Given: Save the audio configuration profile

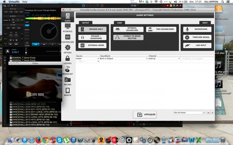Looking at the screenshot, I should [x=208, y=113].
